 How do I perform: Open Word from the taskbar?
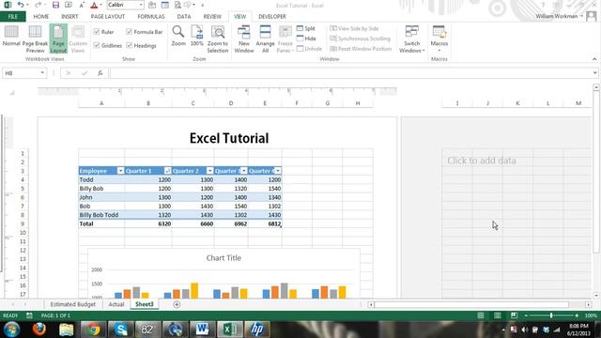pyautogui.click(x=202, y=330)
